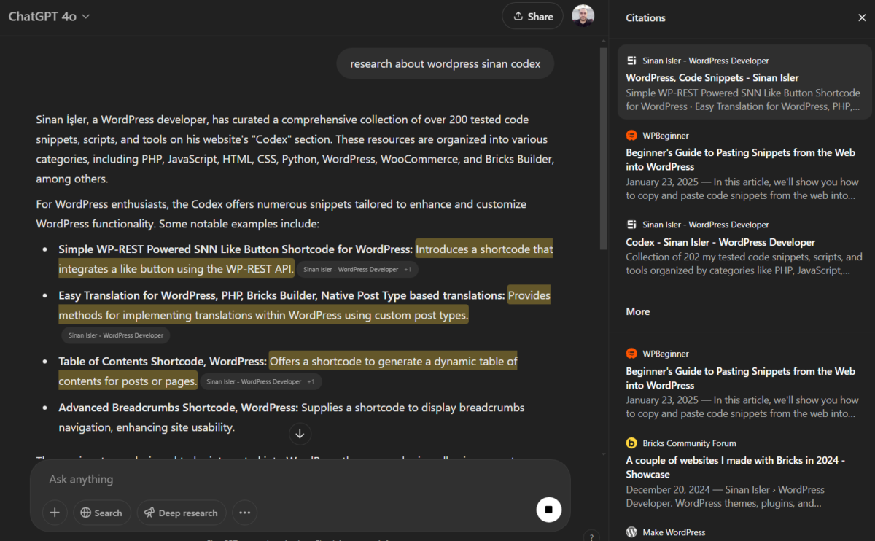Screen dimensions: 875x541
Task: Click the scroll-to-bottom arrow icon
Action: (x=300, y=434)
